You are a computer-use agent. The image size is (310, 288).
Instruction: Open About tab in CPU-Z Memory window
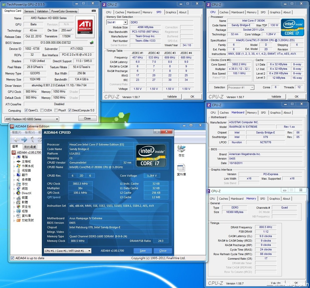pos(286,199)
